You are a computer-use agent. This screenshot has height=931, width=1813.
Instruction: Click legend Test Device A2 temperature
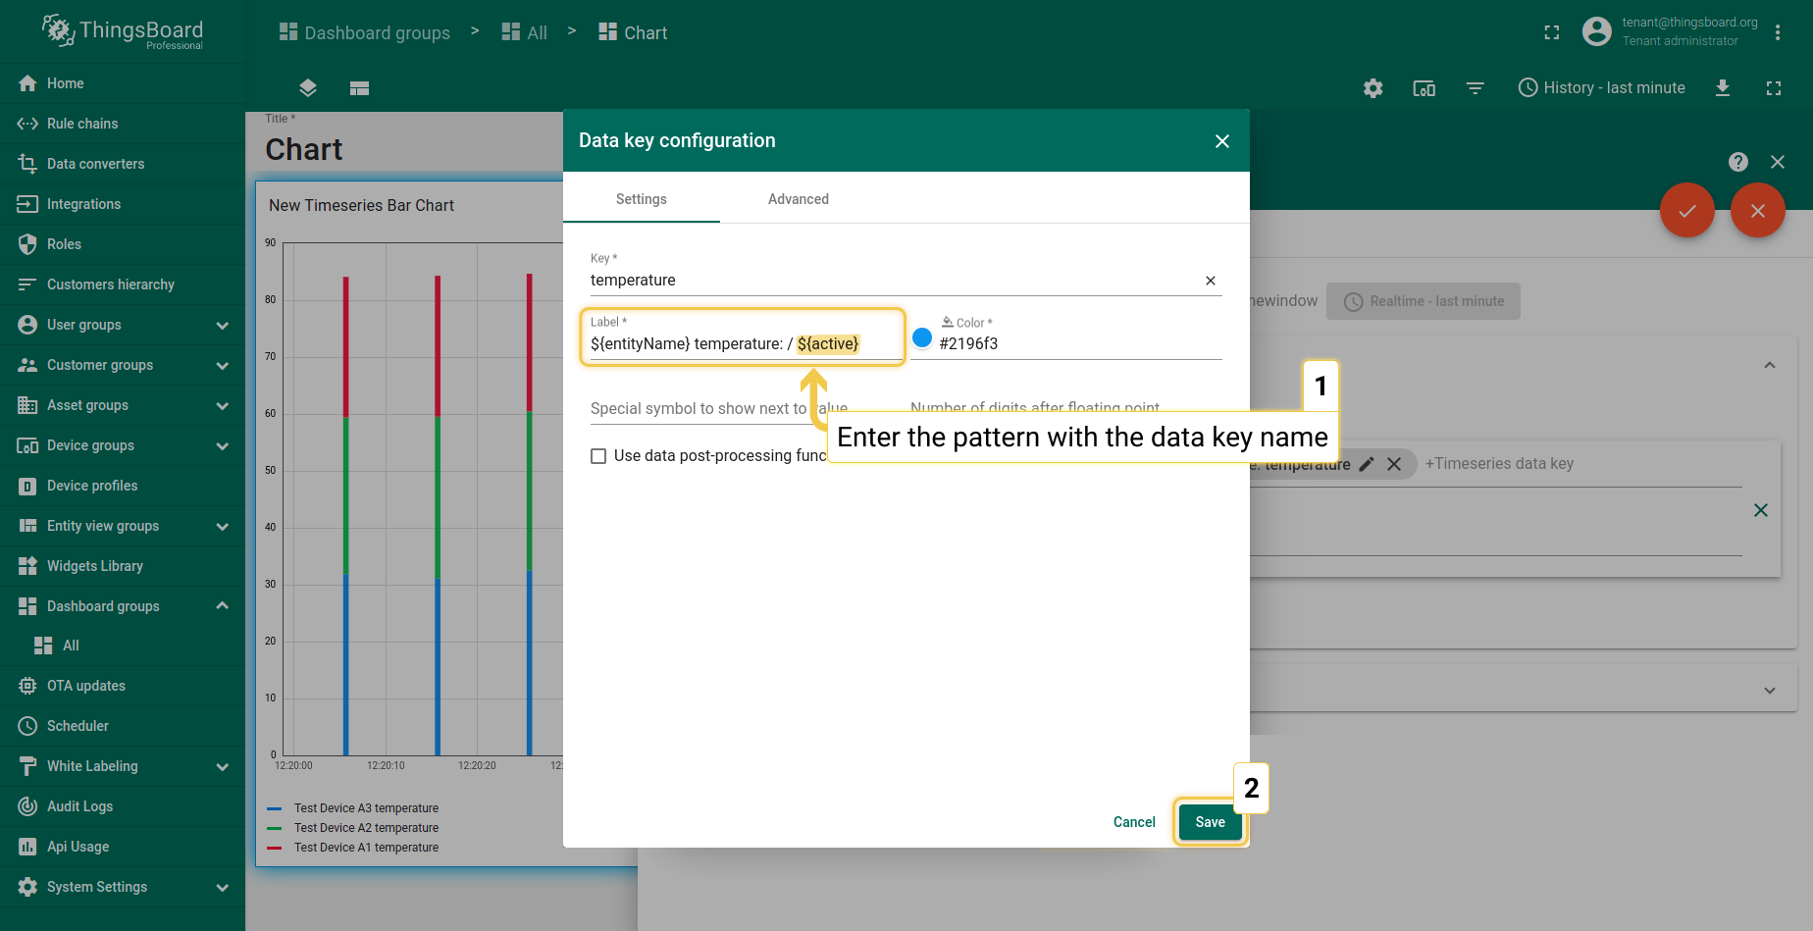(x=366, y=828)
